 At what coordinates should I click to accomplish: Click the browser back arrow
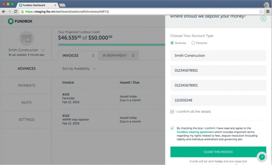4,12
